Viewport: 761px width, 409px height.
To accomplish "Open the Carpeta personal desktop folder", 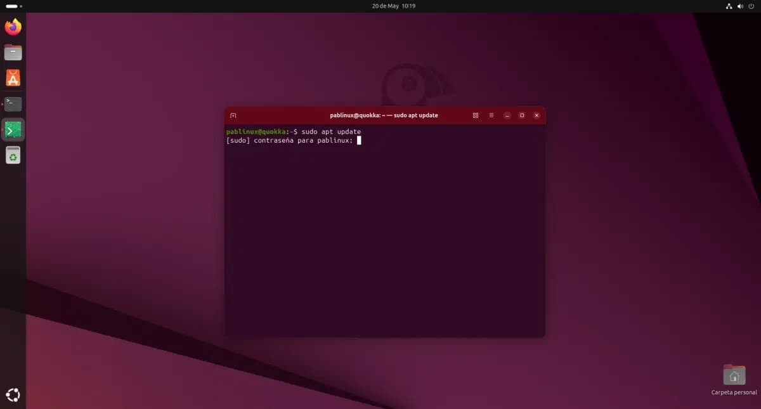I will coord(734,380).
